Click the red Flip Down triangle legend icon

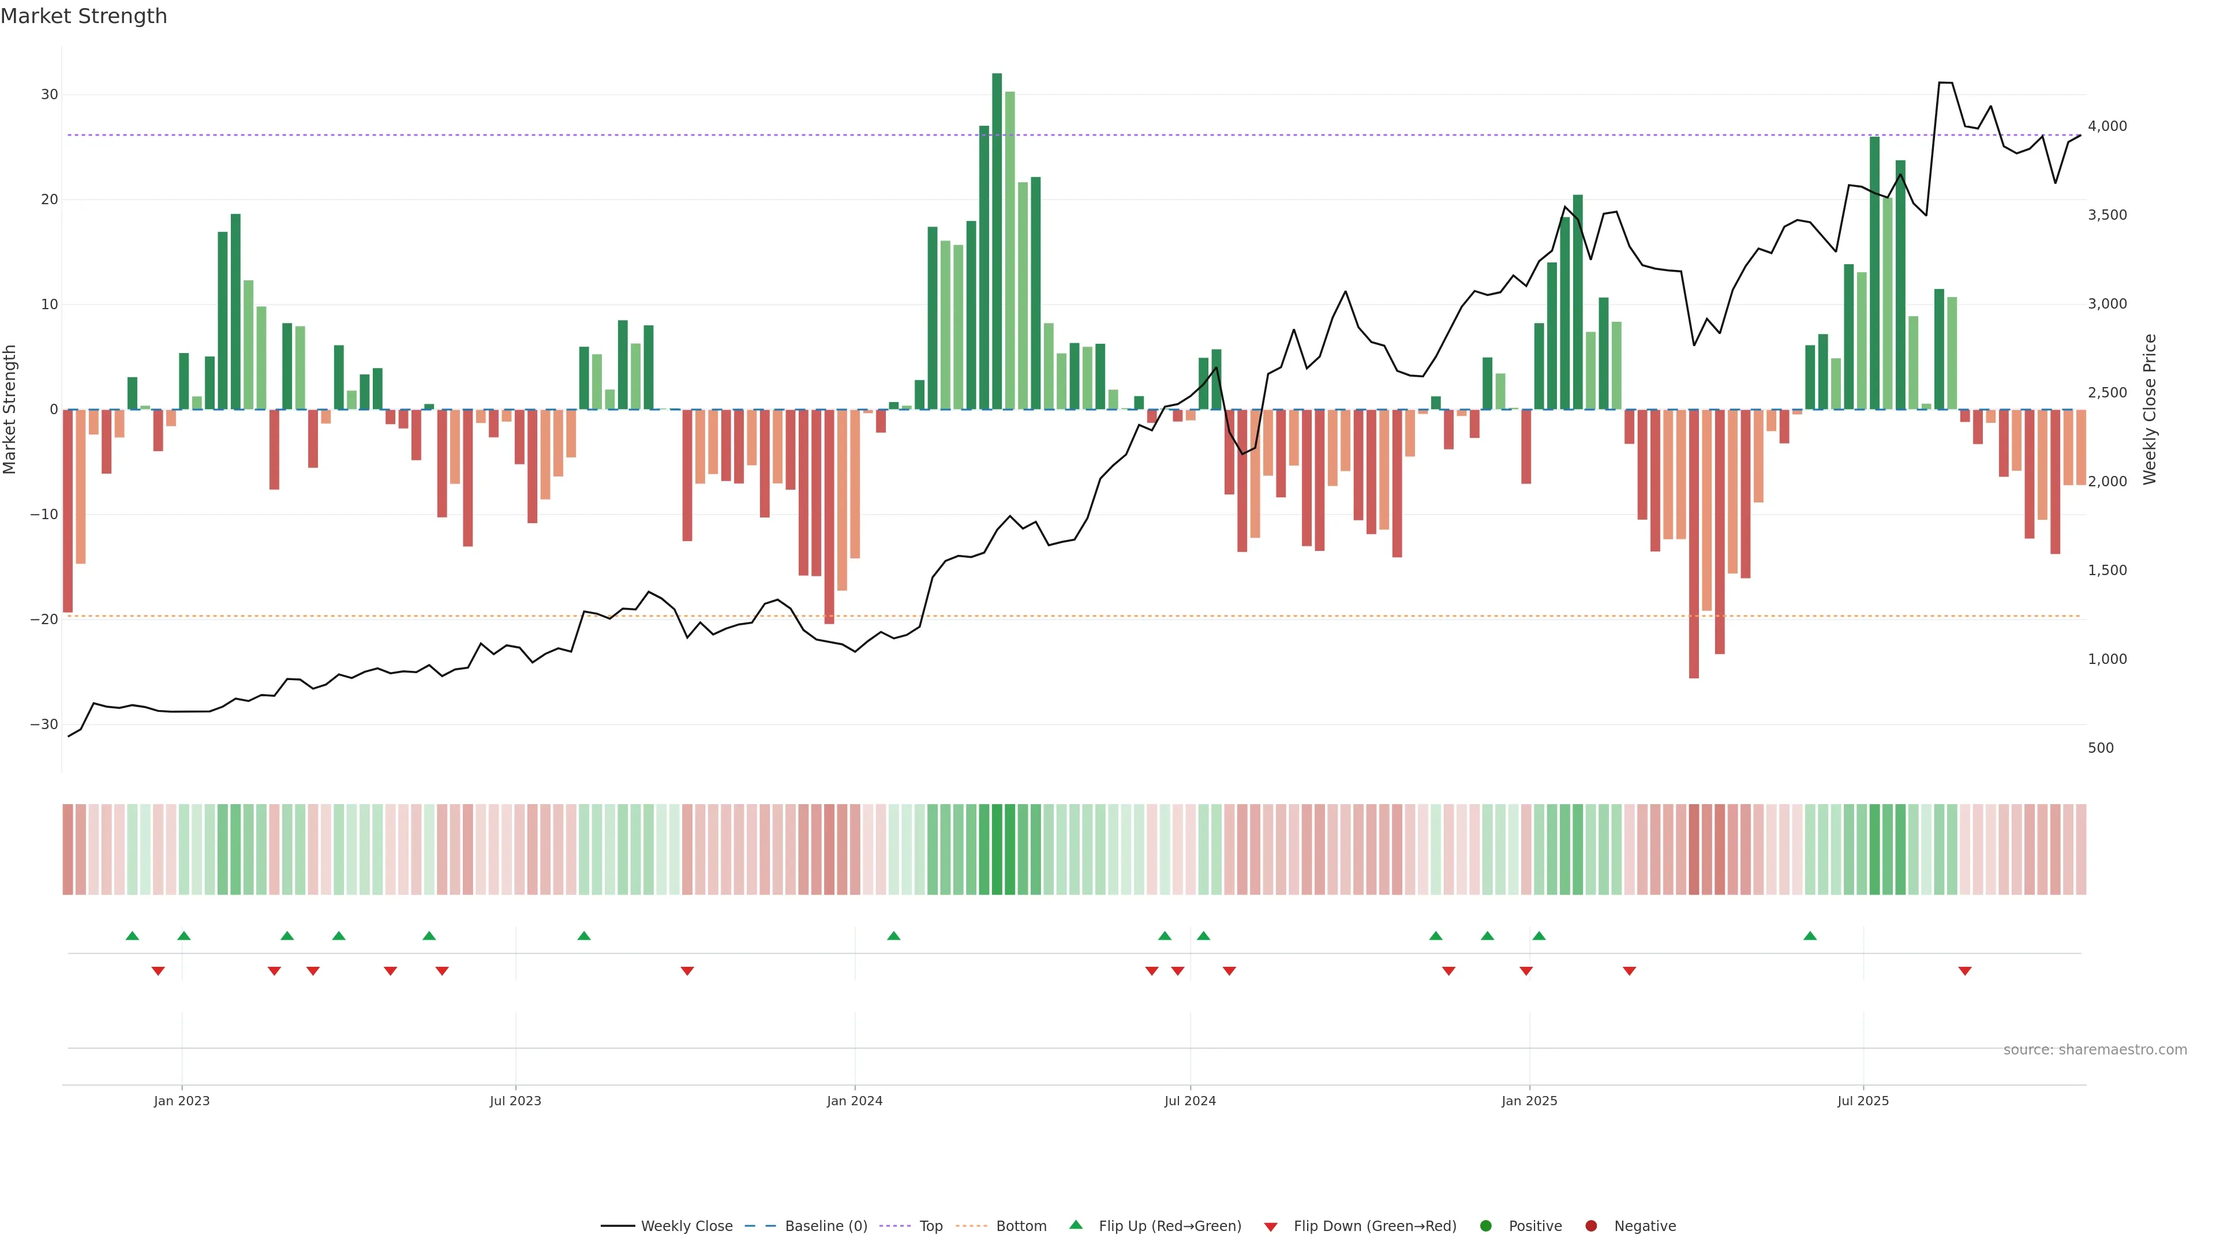tap(1271, 1226)
